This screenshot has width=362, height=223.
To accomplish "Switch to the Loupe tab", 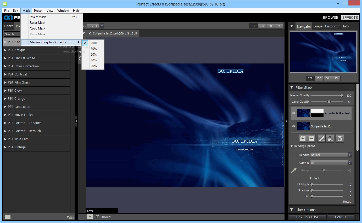I will pos(318,26).
